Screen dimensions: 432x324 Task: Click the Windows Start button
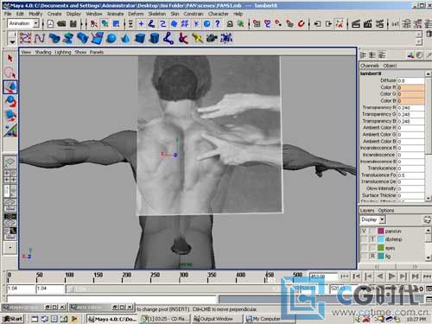click(x=13, y=319)
